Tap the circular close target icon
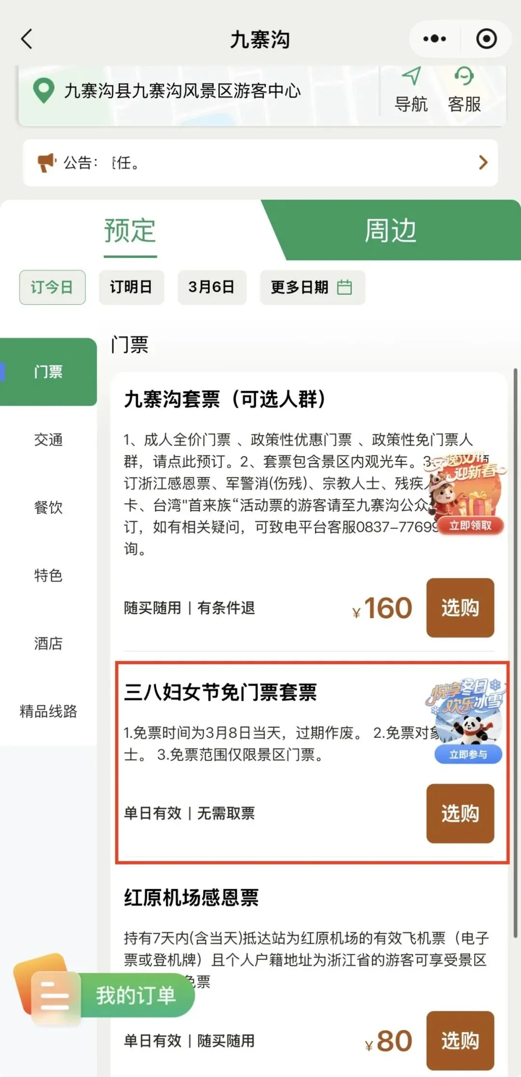 [486, 39]
